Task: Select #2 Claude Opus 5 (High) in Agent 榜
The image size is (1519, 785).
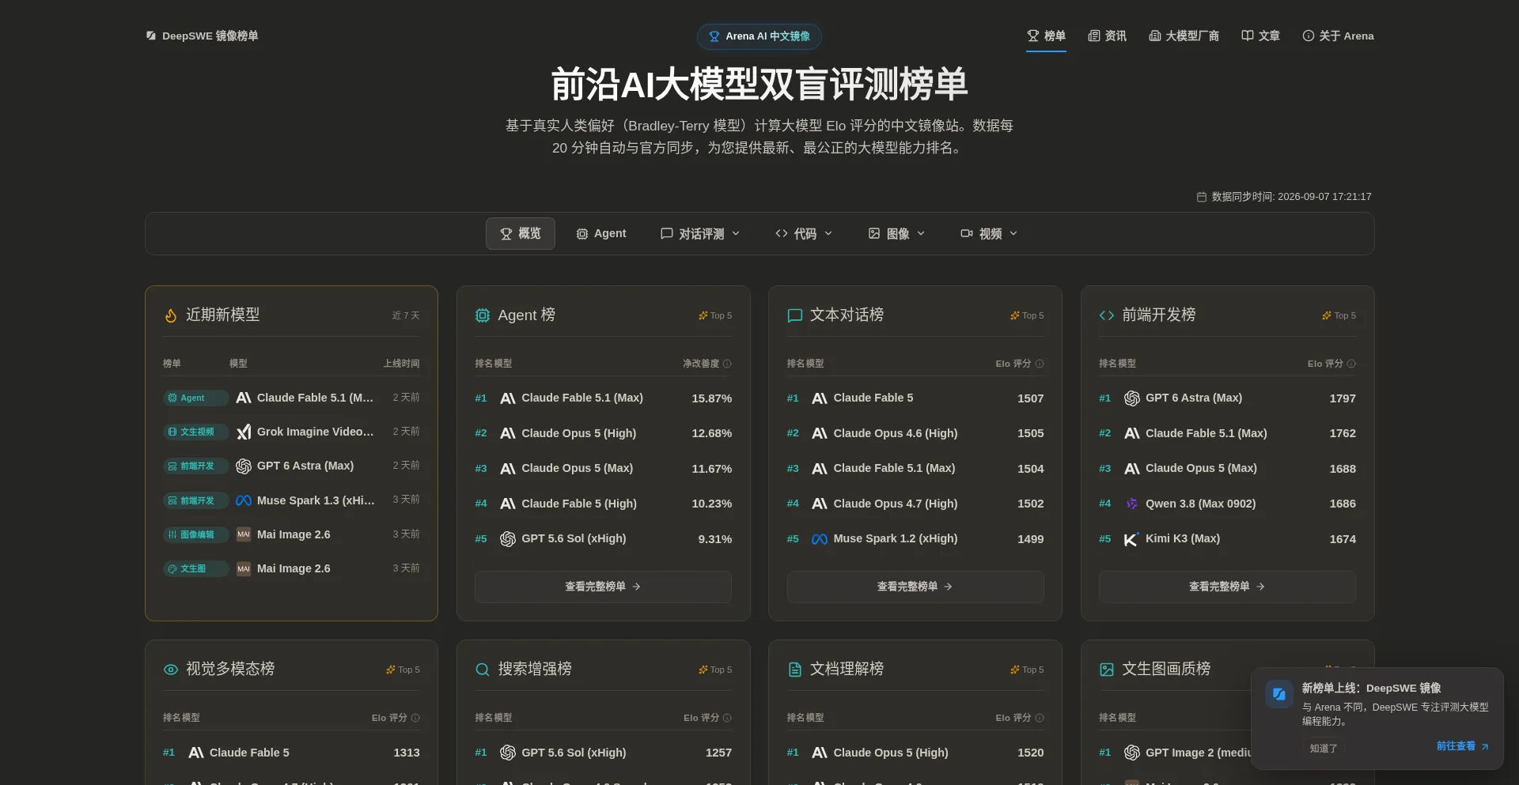Action: (x=603, y=433)
